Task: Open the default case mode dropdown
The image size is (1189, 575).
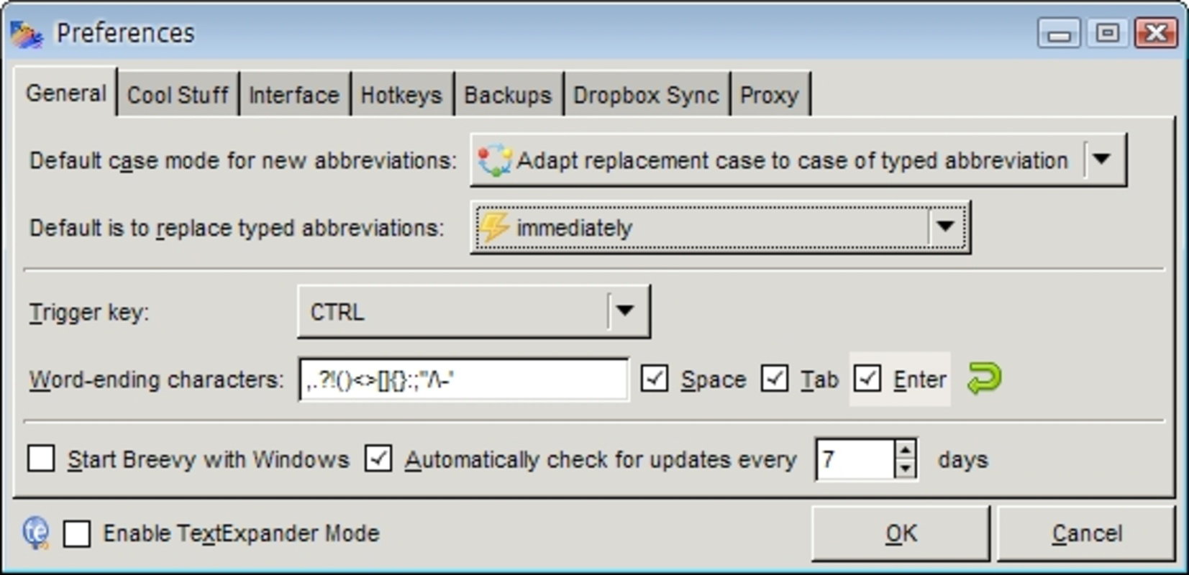Action: 798,160
